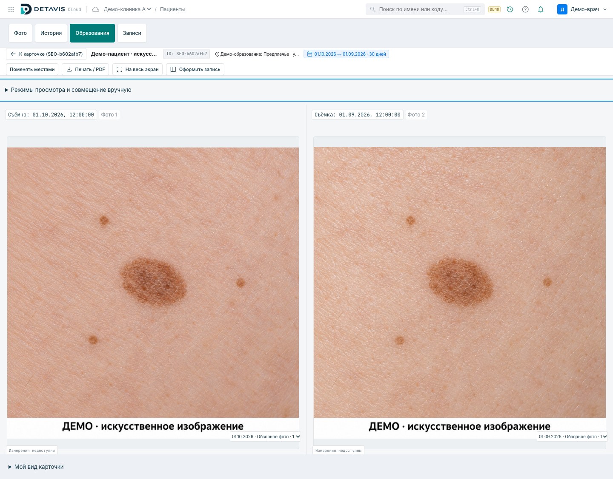The height and width of the screenshot is (479, 613).
Task: Click the Демо-образование: Предплечье location label
Action: [x=257, y=54]
